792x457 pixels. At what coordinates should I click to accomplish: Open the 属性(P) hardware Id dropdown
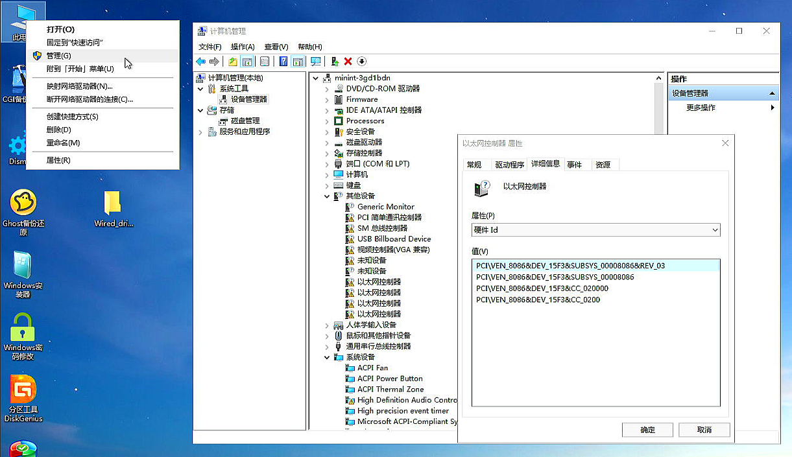595,230
